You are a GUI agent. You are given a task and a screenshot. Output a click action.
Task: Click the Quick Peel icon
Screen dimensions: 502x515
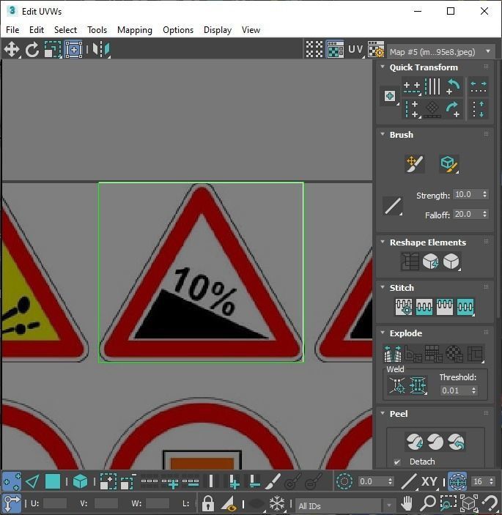[x=414, y=442]
